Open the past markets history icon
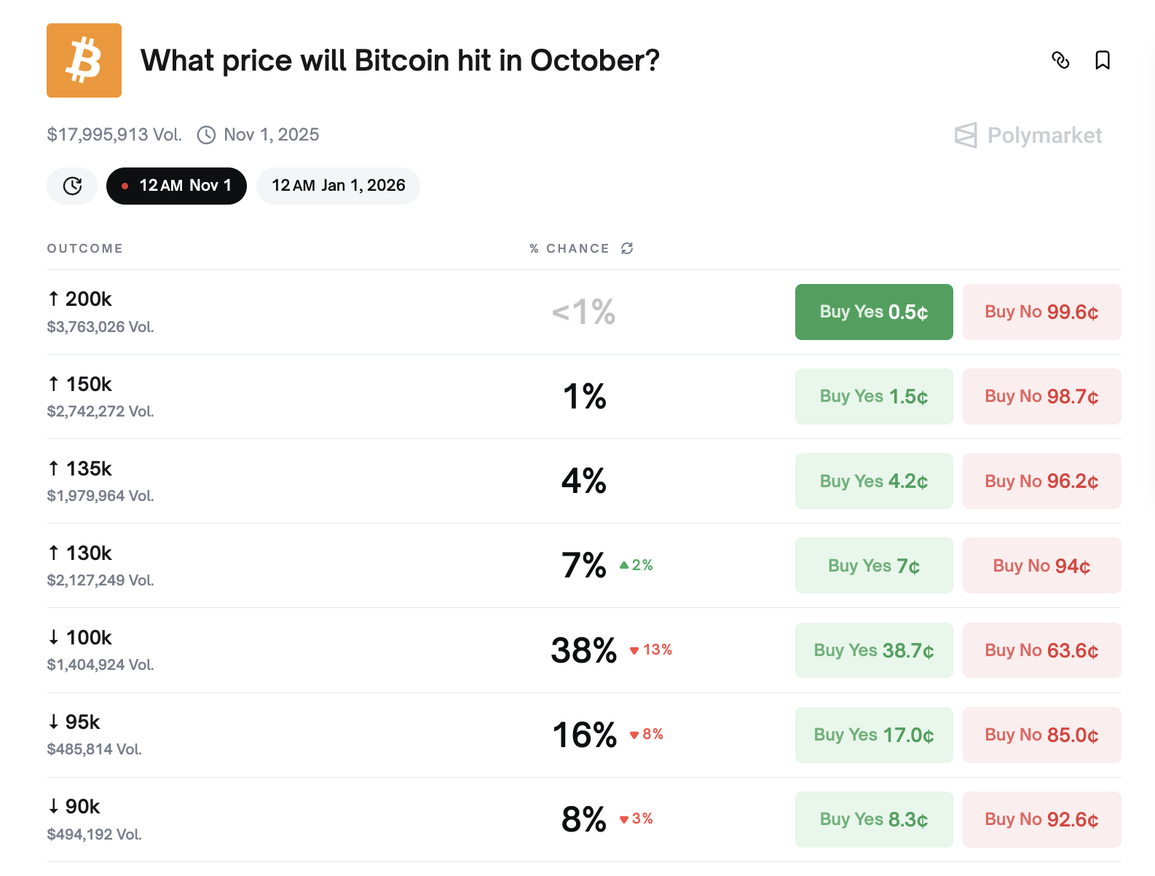 [72, 186]
